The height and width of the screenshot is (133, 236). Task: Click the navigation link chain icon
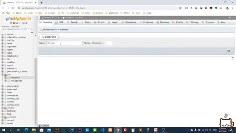point(32,33)
